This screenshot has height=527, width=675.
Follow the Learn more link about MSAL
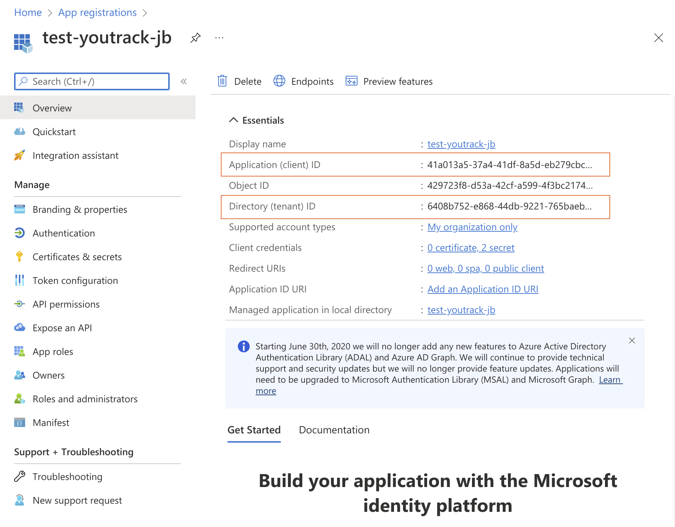(610, 379)
